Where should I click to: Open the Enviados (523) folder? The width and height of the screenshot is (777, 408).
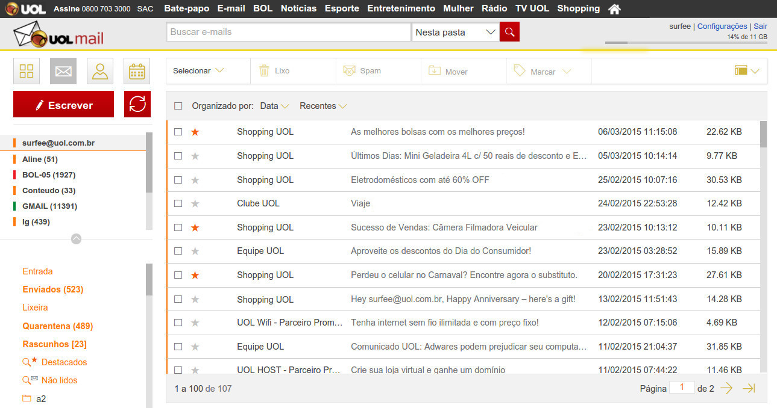tap(53, 289)
